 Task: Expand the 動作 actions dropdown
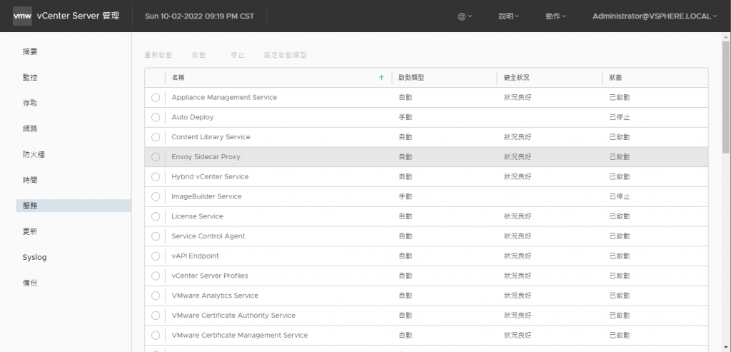555,16
